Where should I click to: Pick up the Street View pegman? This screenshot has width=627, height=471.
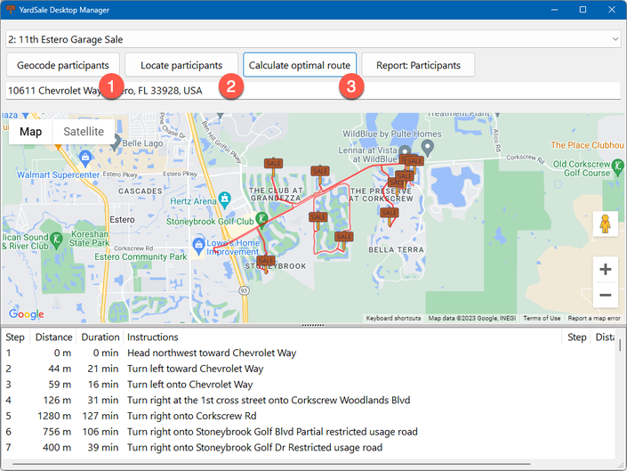coord(605,223)
